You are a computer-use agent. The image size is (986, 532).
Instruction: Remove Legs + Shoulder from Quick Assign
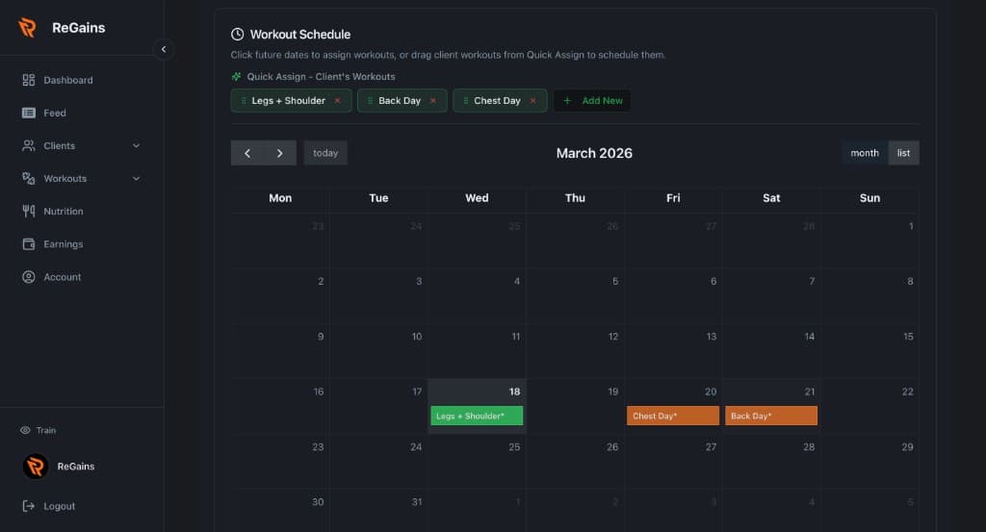pyautogui.click(x=337, y=101)
